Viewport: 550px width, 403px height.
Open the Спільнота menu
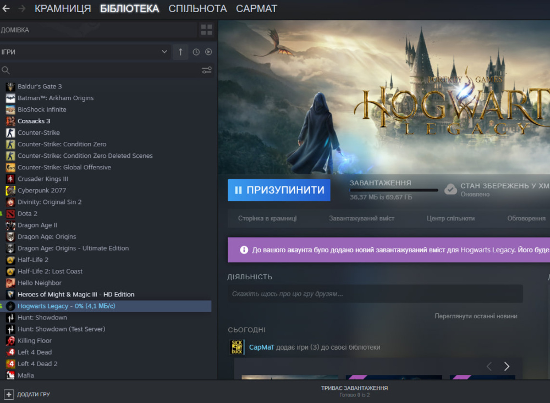pos(197,9)
